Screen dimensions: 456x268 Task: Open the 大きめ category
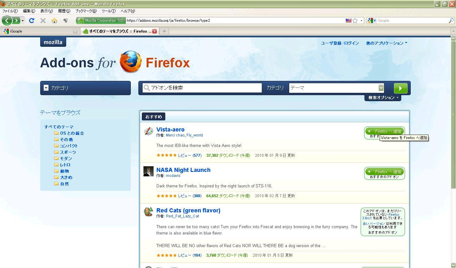(x=66, y=177)
